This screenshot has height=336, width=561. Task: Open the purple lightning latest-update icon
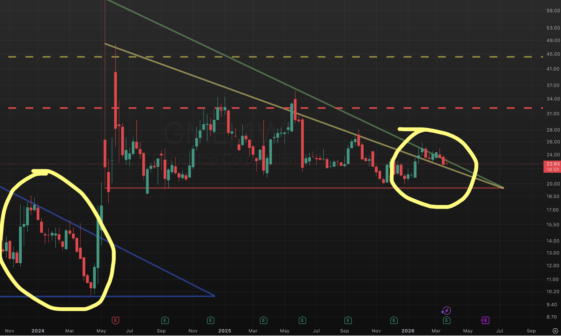click(446, 311)
